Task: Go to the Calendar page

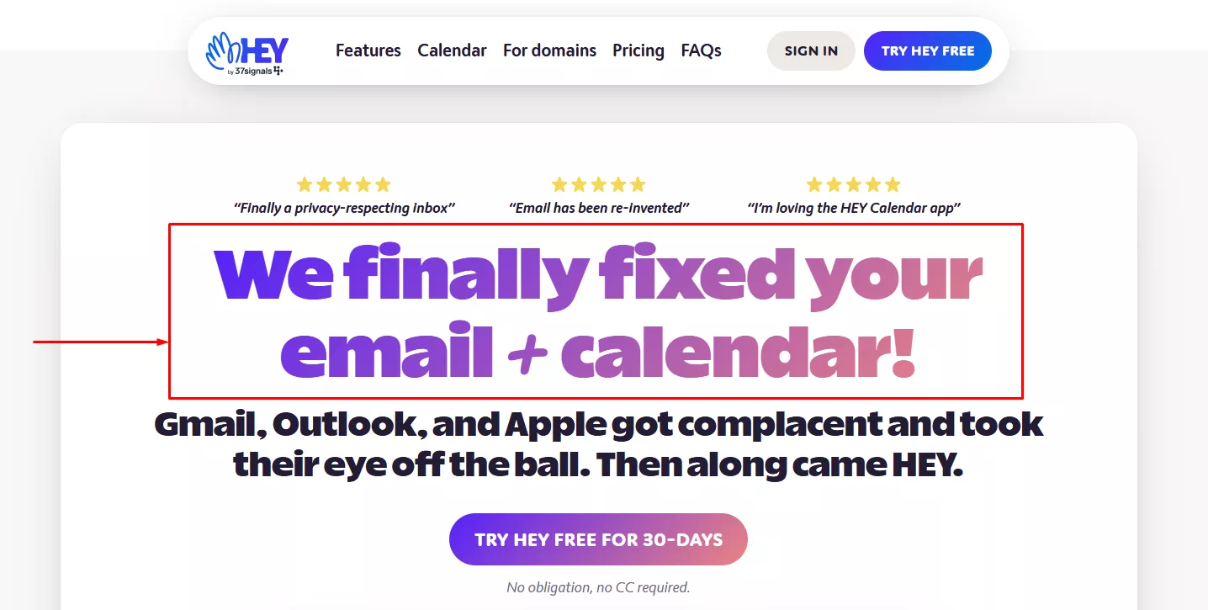Action: coord(452,50)
